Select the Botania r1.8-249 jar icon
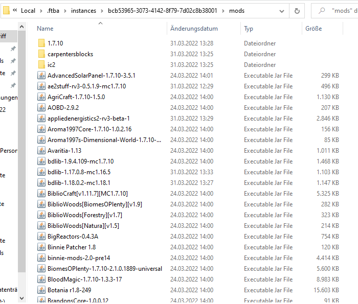 tap(41, 290)
